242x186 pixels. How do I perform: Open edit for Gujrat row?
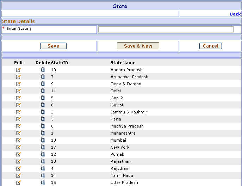click(x=18, y=105)
